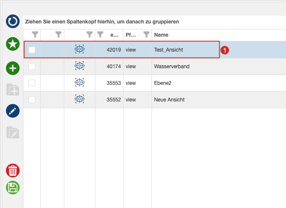Click the eye view icon for Wasserverband
This screenshot has height=208, width=286.
(x=80, y=66)
